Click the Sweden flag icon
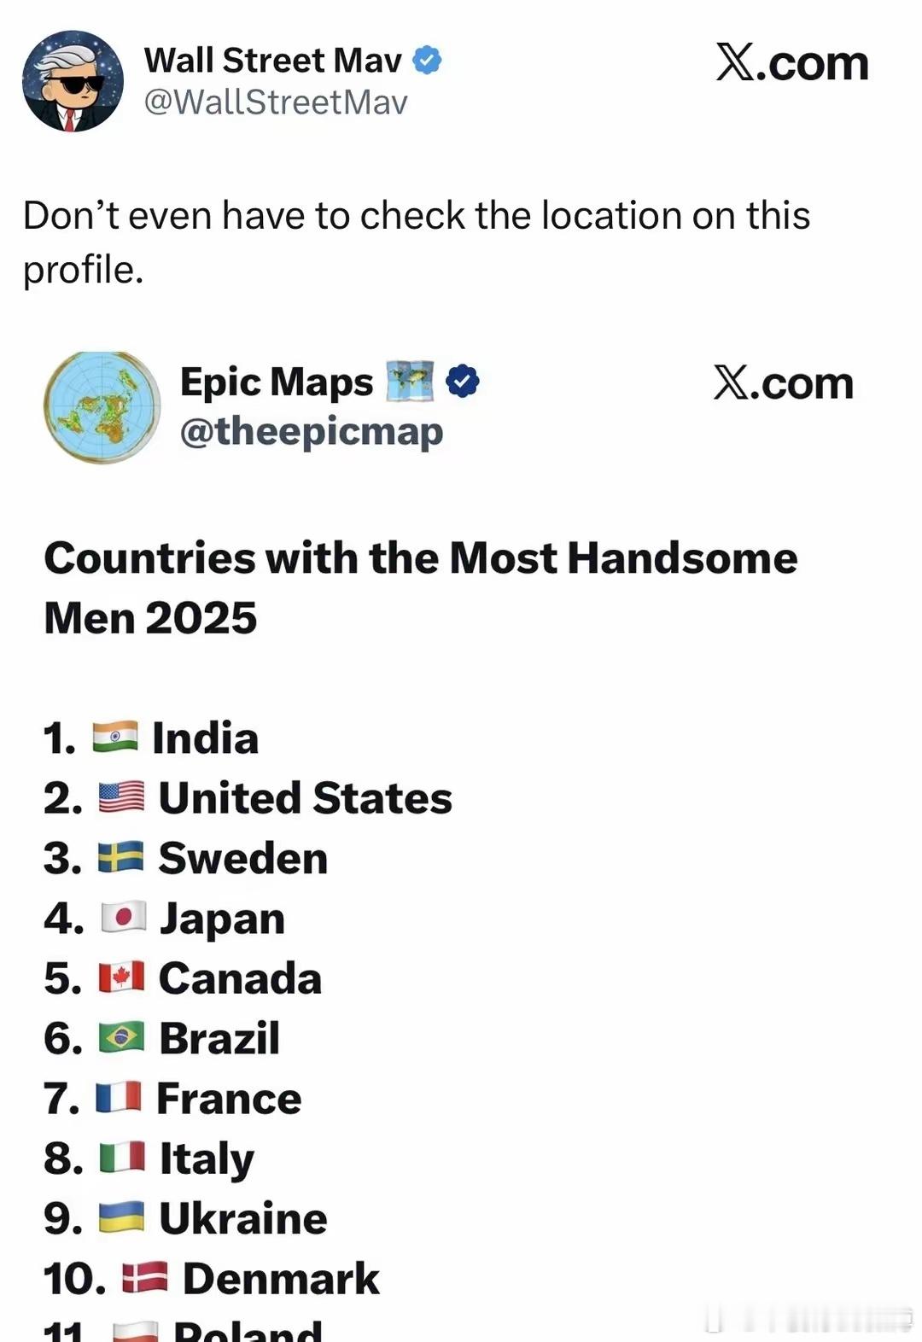The height and width of the screenshot is (1342, 922). (121, 857)
